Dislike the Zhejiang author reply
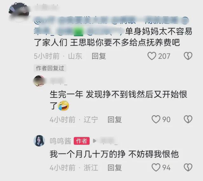Screen dimensions: 203x181 (x=188, y=167)
